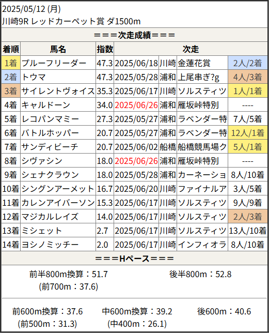The height and width of the screenshot is (333, 269).
Task: Click the red date for シヴァシン
Action: [x=136, y=161]
